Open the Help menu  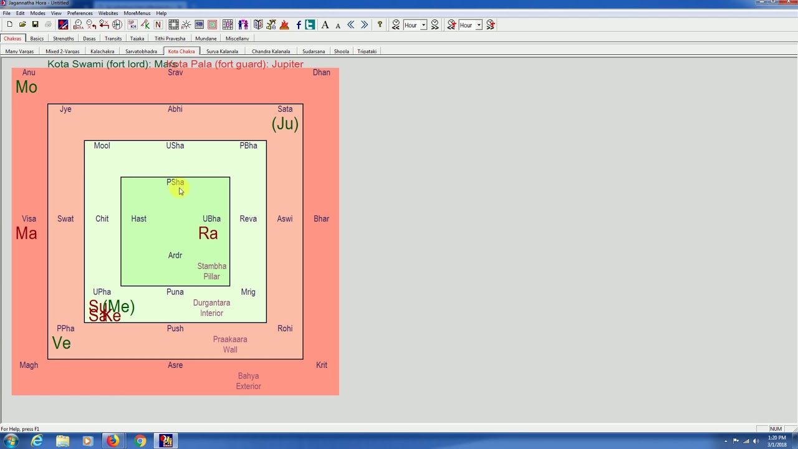click(x=161, y=13)
